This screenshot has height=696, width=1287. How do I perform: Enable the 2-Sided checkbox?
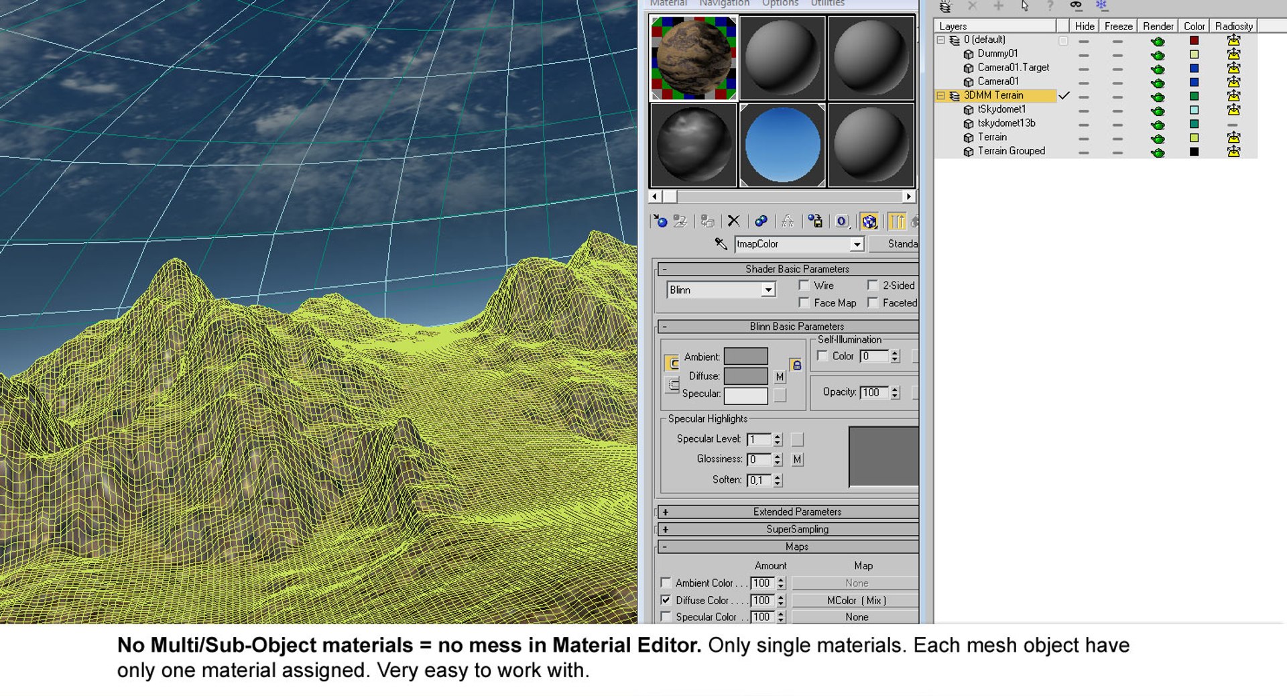[x=872, y=285]
